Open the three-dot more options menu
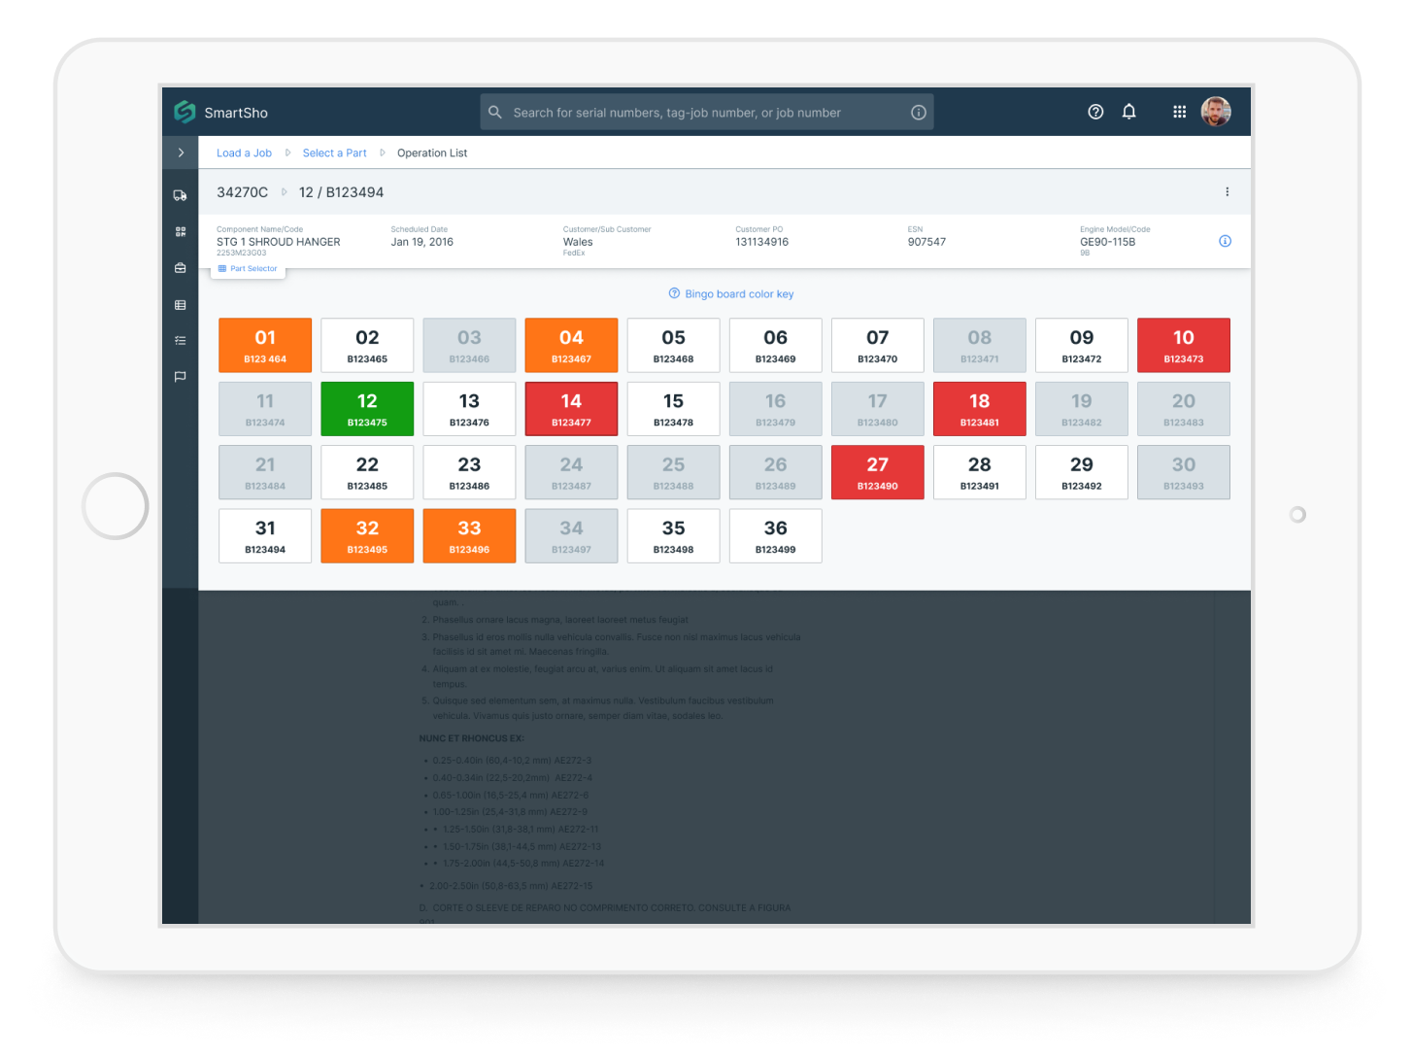Viewport: 1413px width, 1055px height. click(1227, 192)
